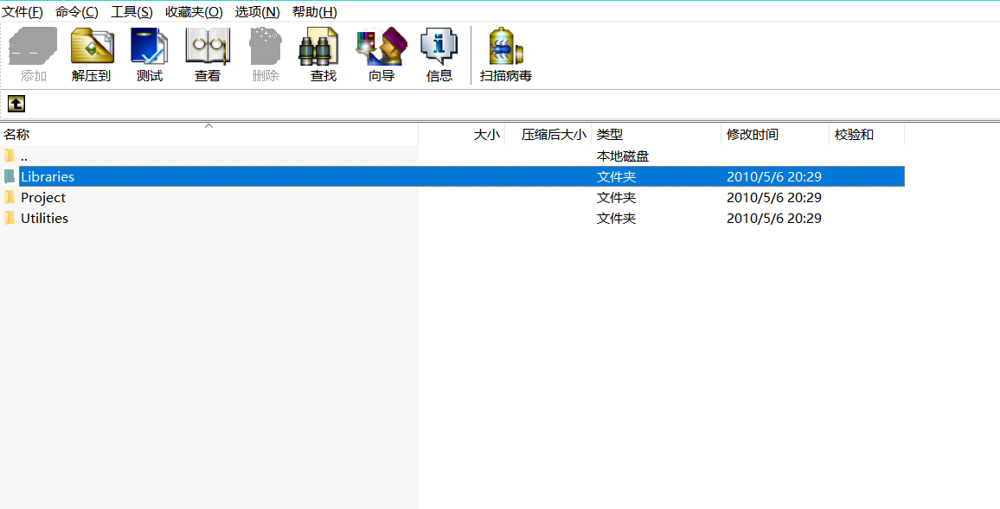Click the parent directory '..' folder icon
This screenshot has height=509, width=1000.
(x=9, y=156)
